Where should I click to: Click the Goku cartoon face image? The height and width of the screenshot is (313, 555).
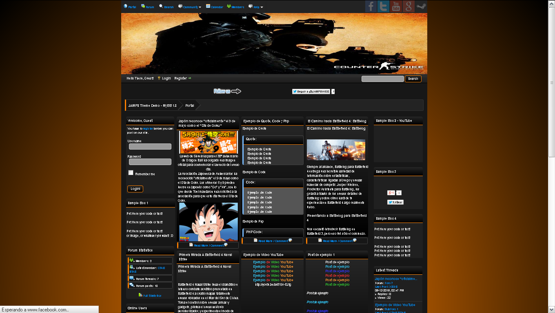click(209, 222)
